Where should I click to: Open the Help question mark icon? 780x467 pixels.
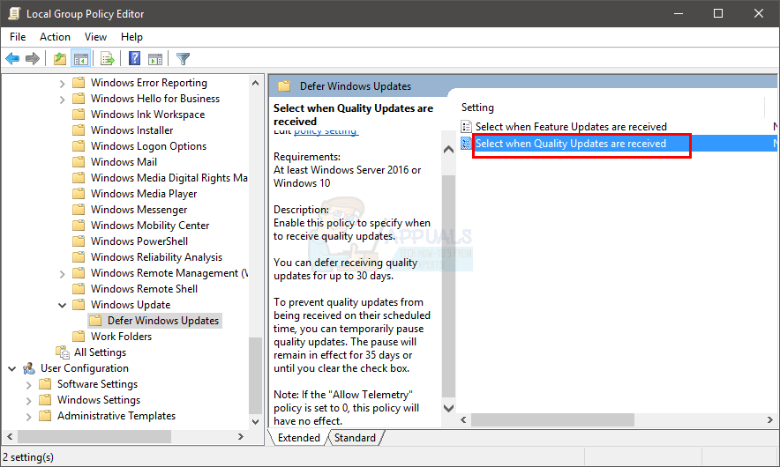tap(134, 59)
